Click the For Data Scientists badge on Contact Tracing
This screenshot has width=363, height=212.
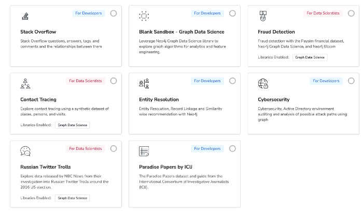(86, 81)
